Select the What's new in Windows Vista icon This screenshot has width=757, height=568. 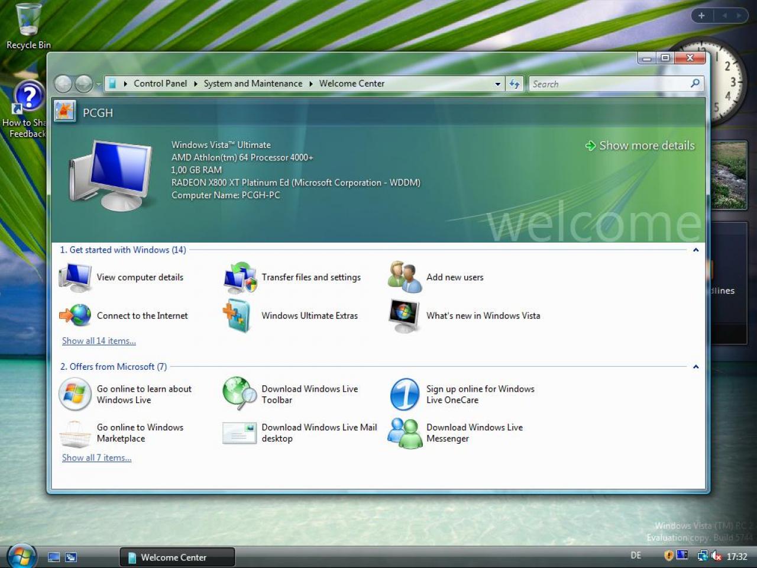(405, 315)
